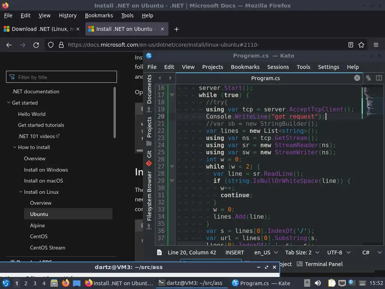Open the Firefox Tools menu
385x289 pixels.
[x=127, y=15]
